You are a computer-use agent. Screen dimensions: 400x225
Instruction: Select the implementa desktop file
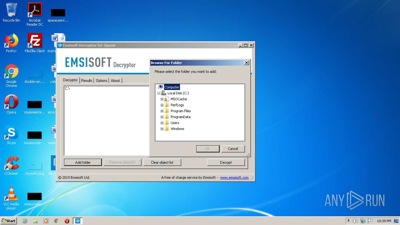click(35, 107)
